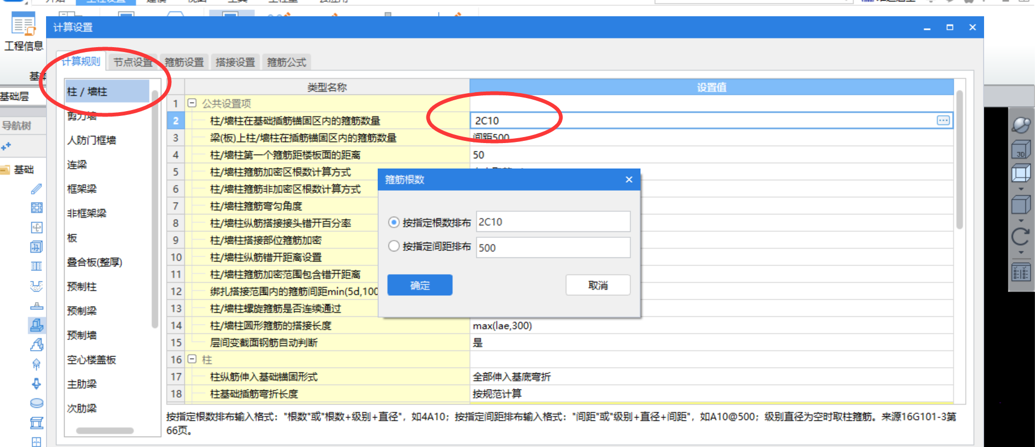Select 连梁 in the component list

(x=77, y=165)
